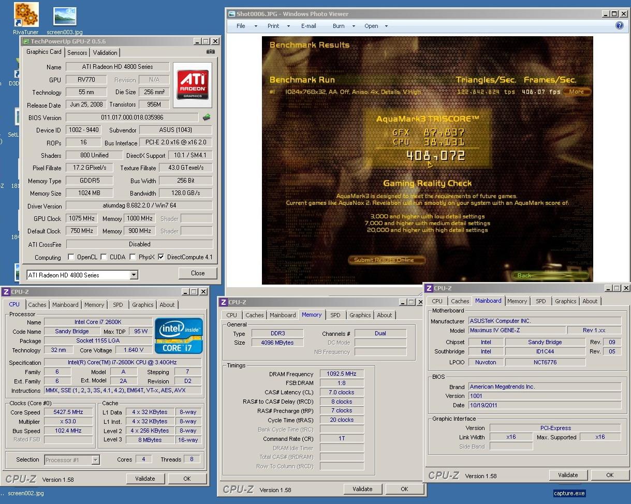The image size is (631, 504).
Task: Click Submit Results Online in AquaMark image
Action: coord(387,260)
